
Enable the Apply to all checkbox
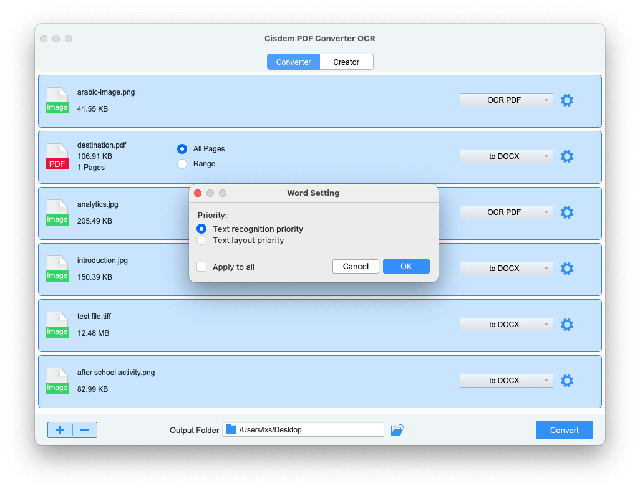click(x=201, y=267)
